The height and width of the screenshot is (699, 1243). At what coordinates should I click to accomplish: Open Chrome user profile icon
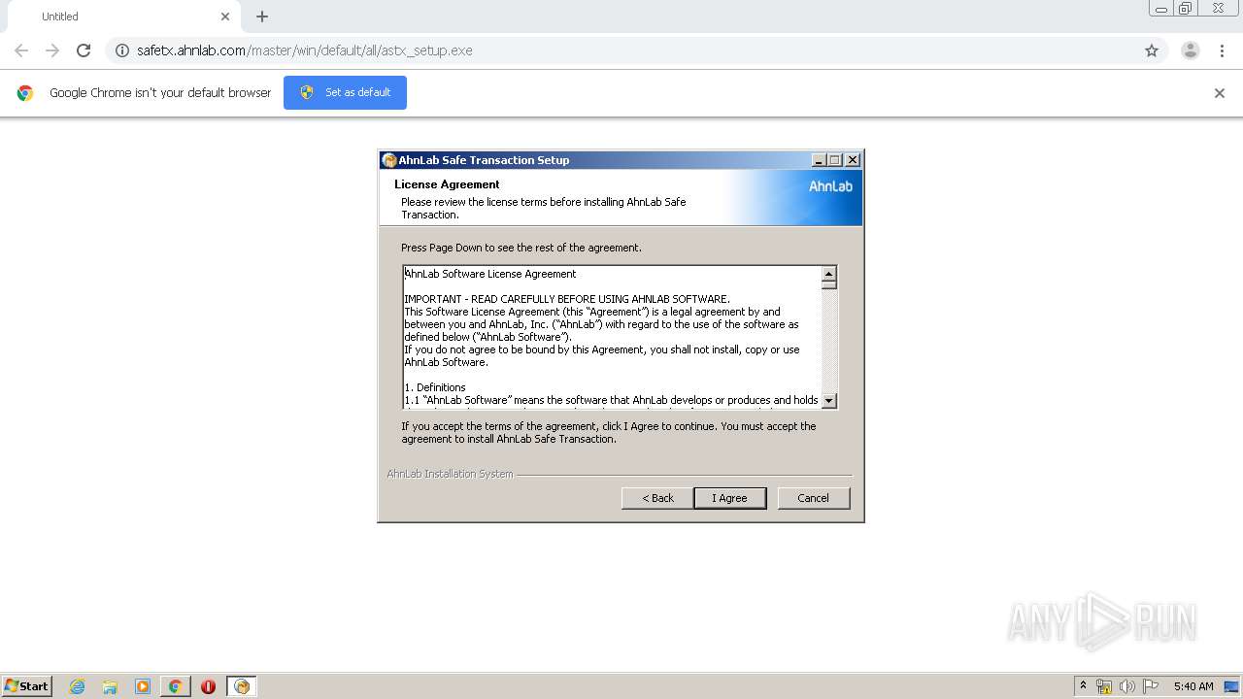1191,50
